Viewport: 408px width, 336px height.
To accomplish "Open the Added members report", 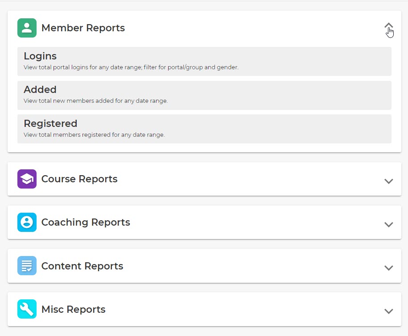I will 204,95.
